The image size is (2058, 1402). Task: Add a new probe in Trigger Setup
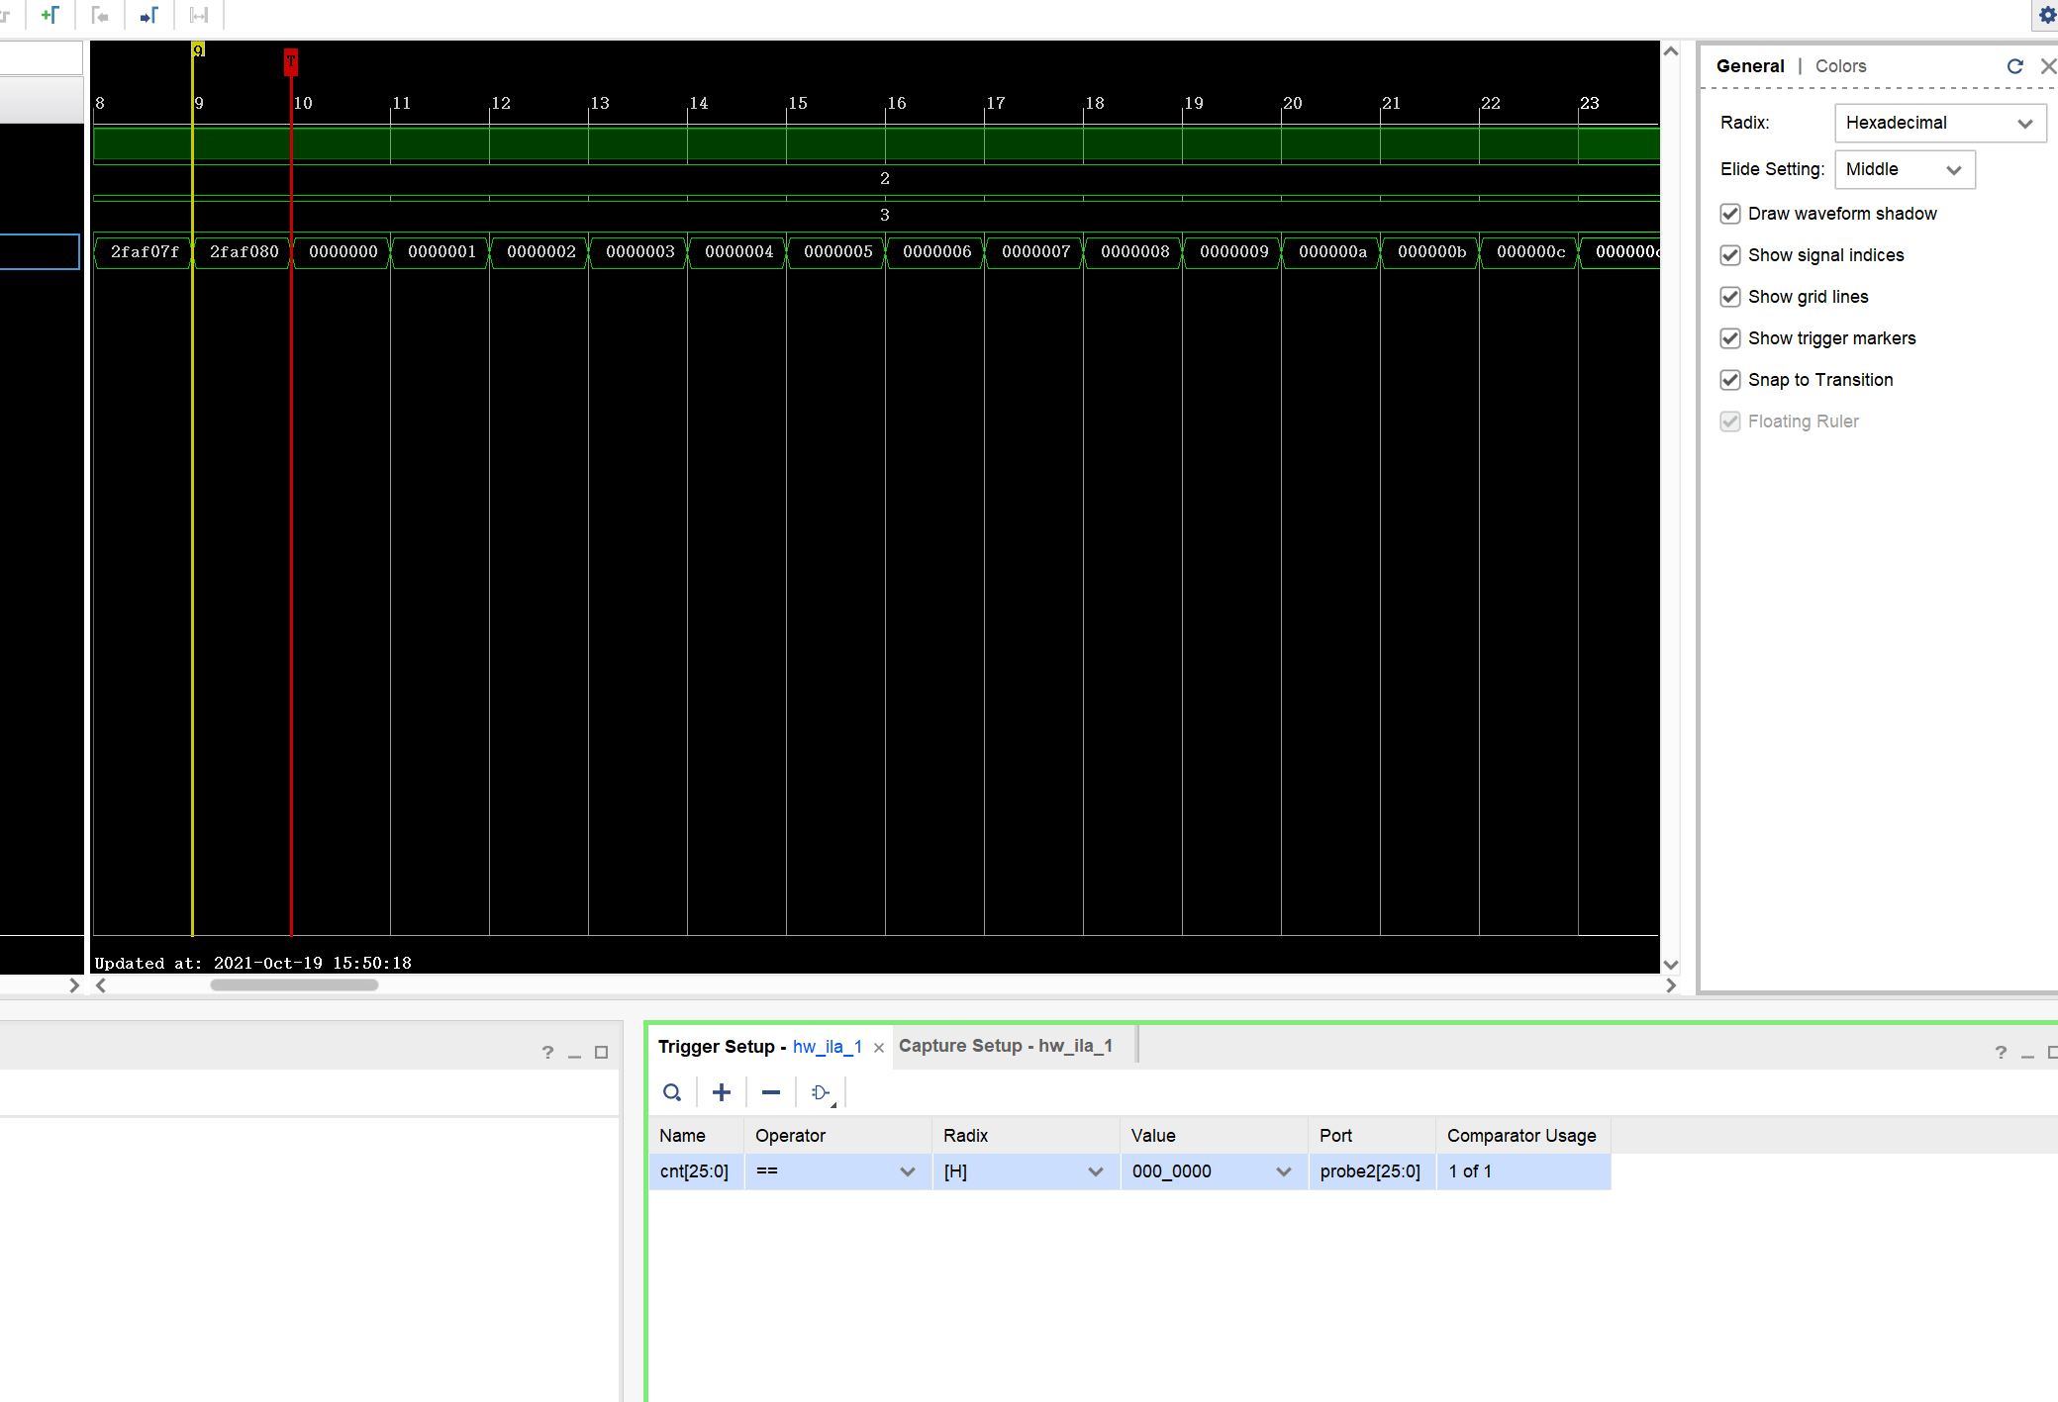coord(721,1091)
